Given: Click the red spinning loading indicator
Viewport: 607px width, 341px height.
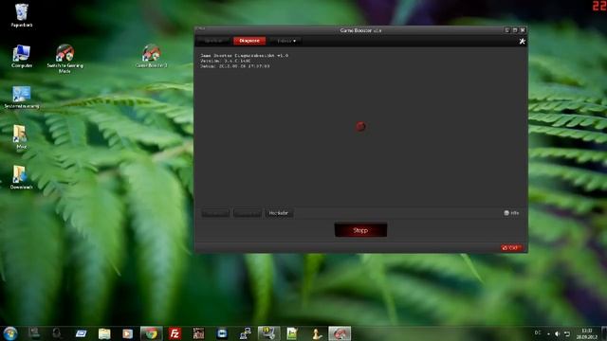Looking at the screenshot, I should tap(360, 126).
